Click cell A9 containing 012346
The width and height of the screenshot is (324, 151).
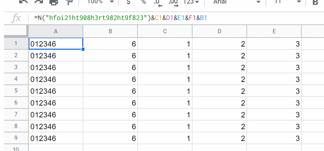56,138
